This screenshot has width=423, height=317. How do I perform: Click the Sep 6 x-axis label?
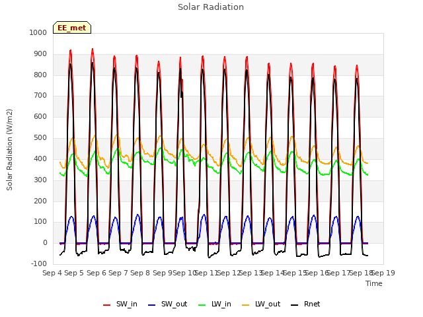click(96, 273)
